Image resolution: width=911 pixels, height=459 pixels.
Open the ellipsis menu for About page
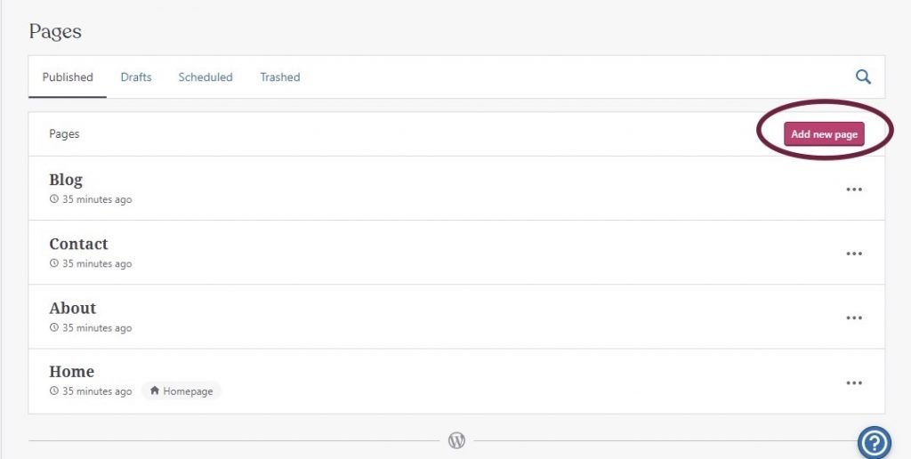854,318
